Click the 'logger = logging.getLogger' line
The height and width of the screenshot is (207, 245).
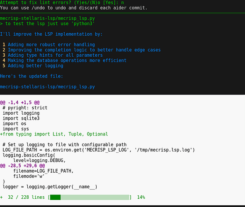tap(50, 187)
